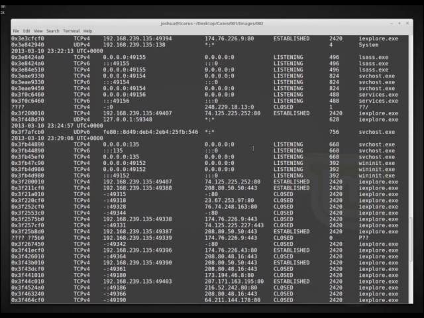Click local port -:49361

[115, 269]
